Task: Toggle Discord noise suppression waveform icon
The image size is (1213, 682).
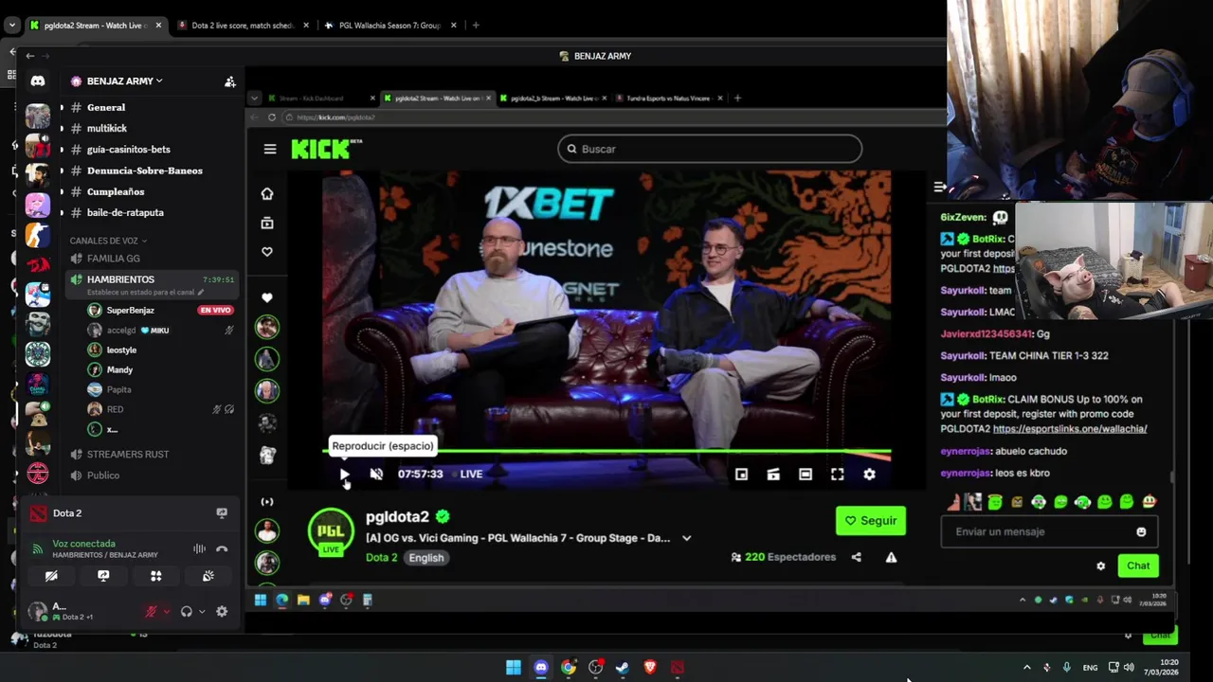Action: [x=199, y=548]
